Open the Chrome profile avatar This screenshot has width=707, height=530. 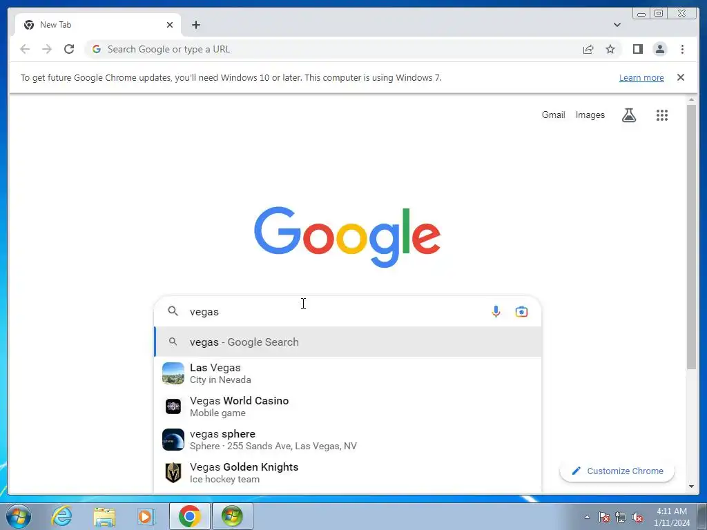point(659,49)
